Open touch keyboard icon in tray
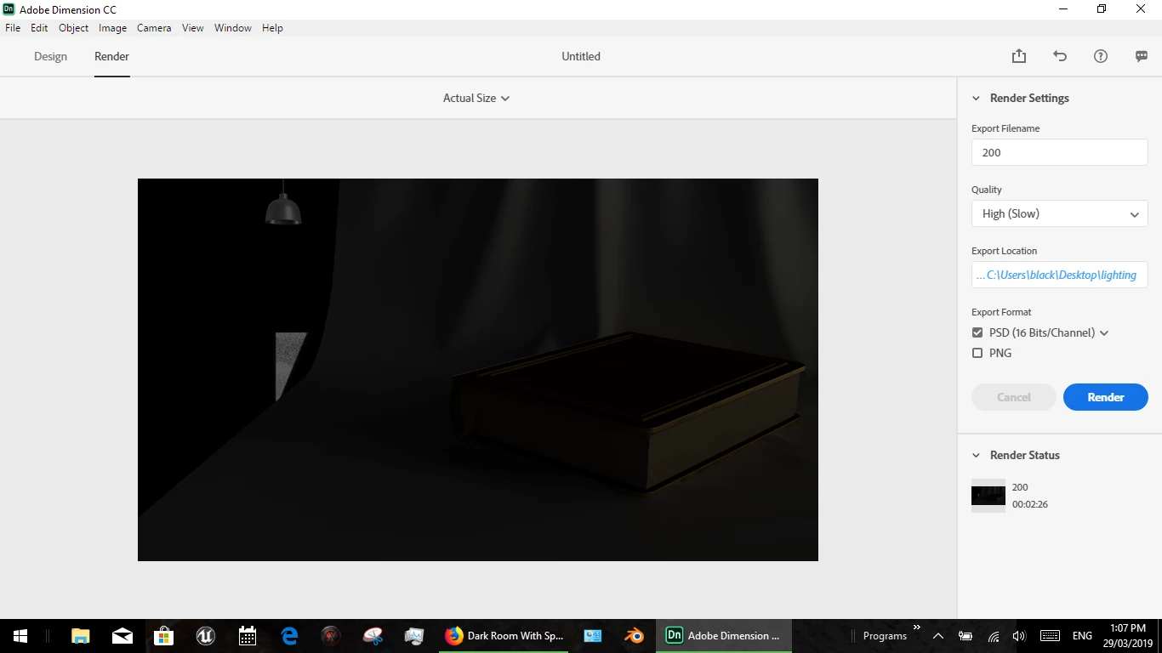The width and height of the screenshot is (1162, 653). tap(1050, 635)
